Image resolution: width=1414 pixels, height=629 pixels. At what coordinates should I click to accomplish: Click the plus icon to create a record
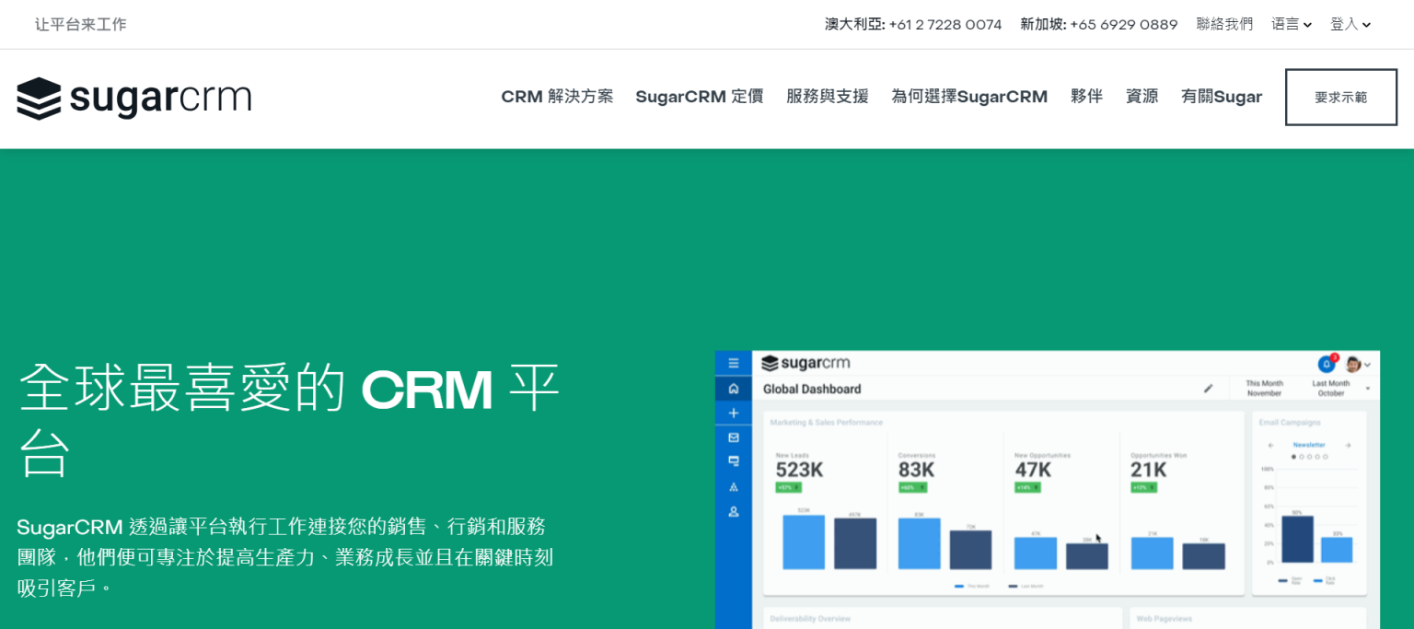734,413
